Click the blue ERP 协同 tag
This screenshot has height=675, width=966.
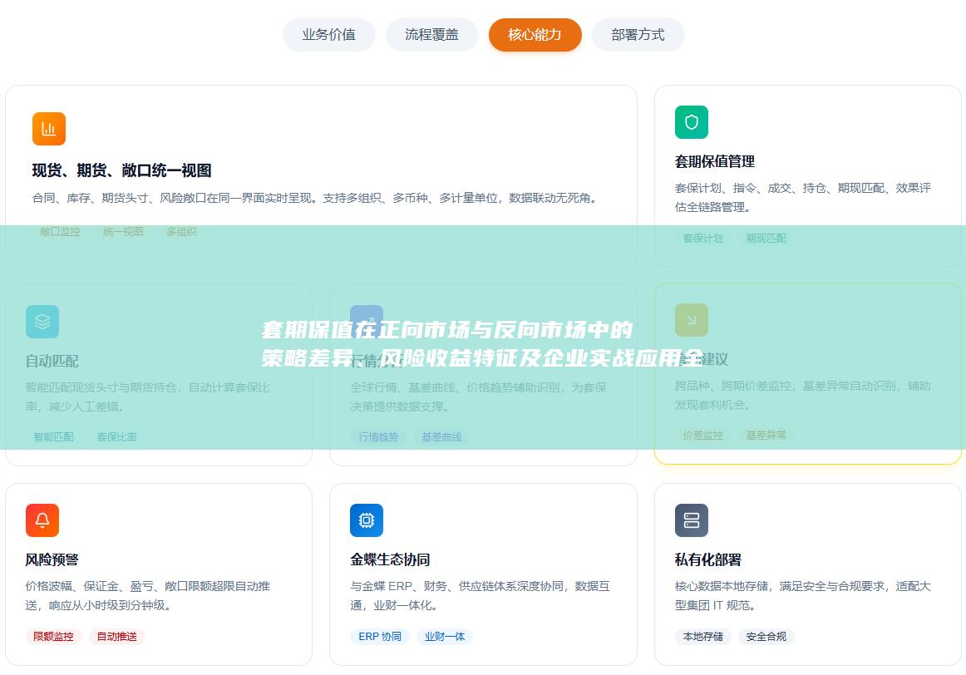[x=380, y=636]
